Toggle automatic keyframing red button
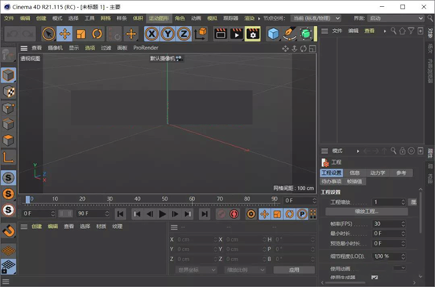 tap(234, 214)
